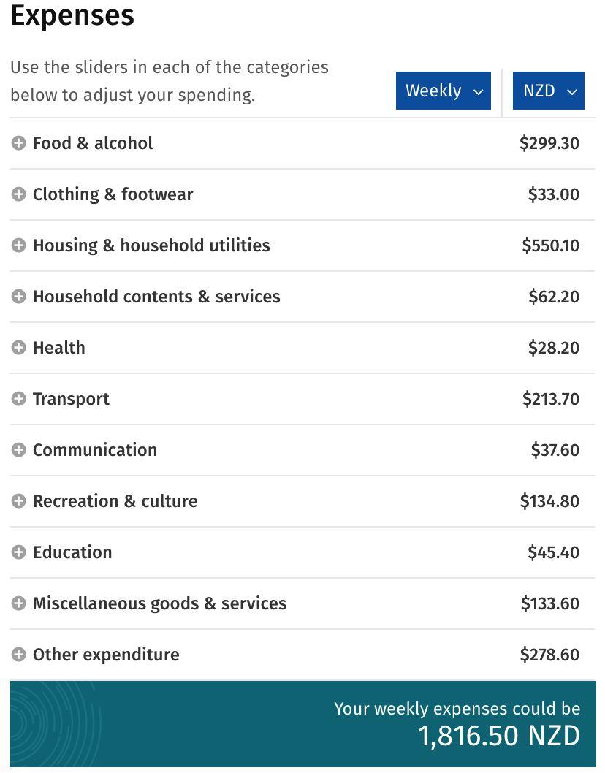Click the plus icon beside Communication
The image size is (605, 773).
(x=19, y=450)
